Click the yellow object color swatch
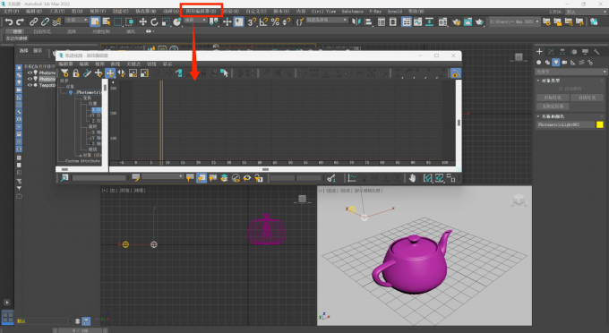Screen dimensions: 609x333 600,124
